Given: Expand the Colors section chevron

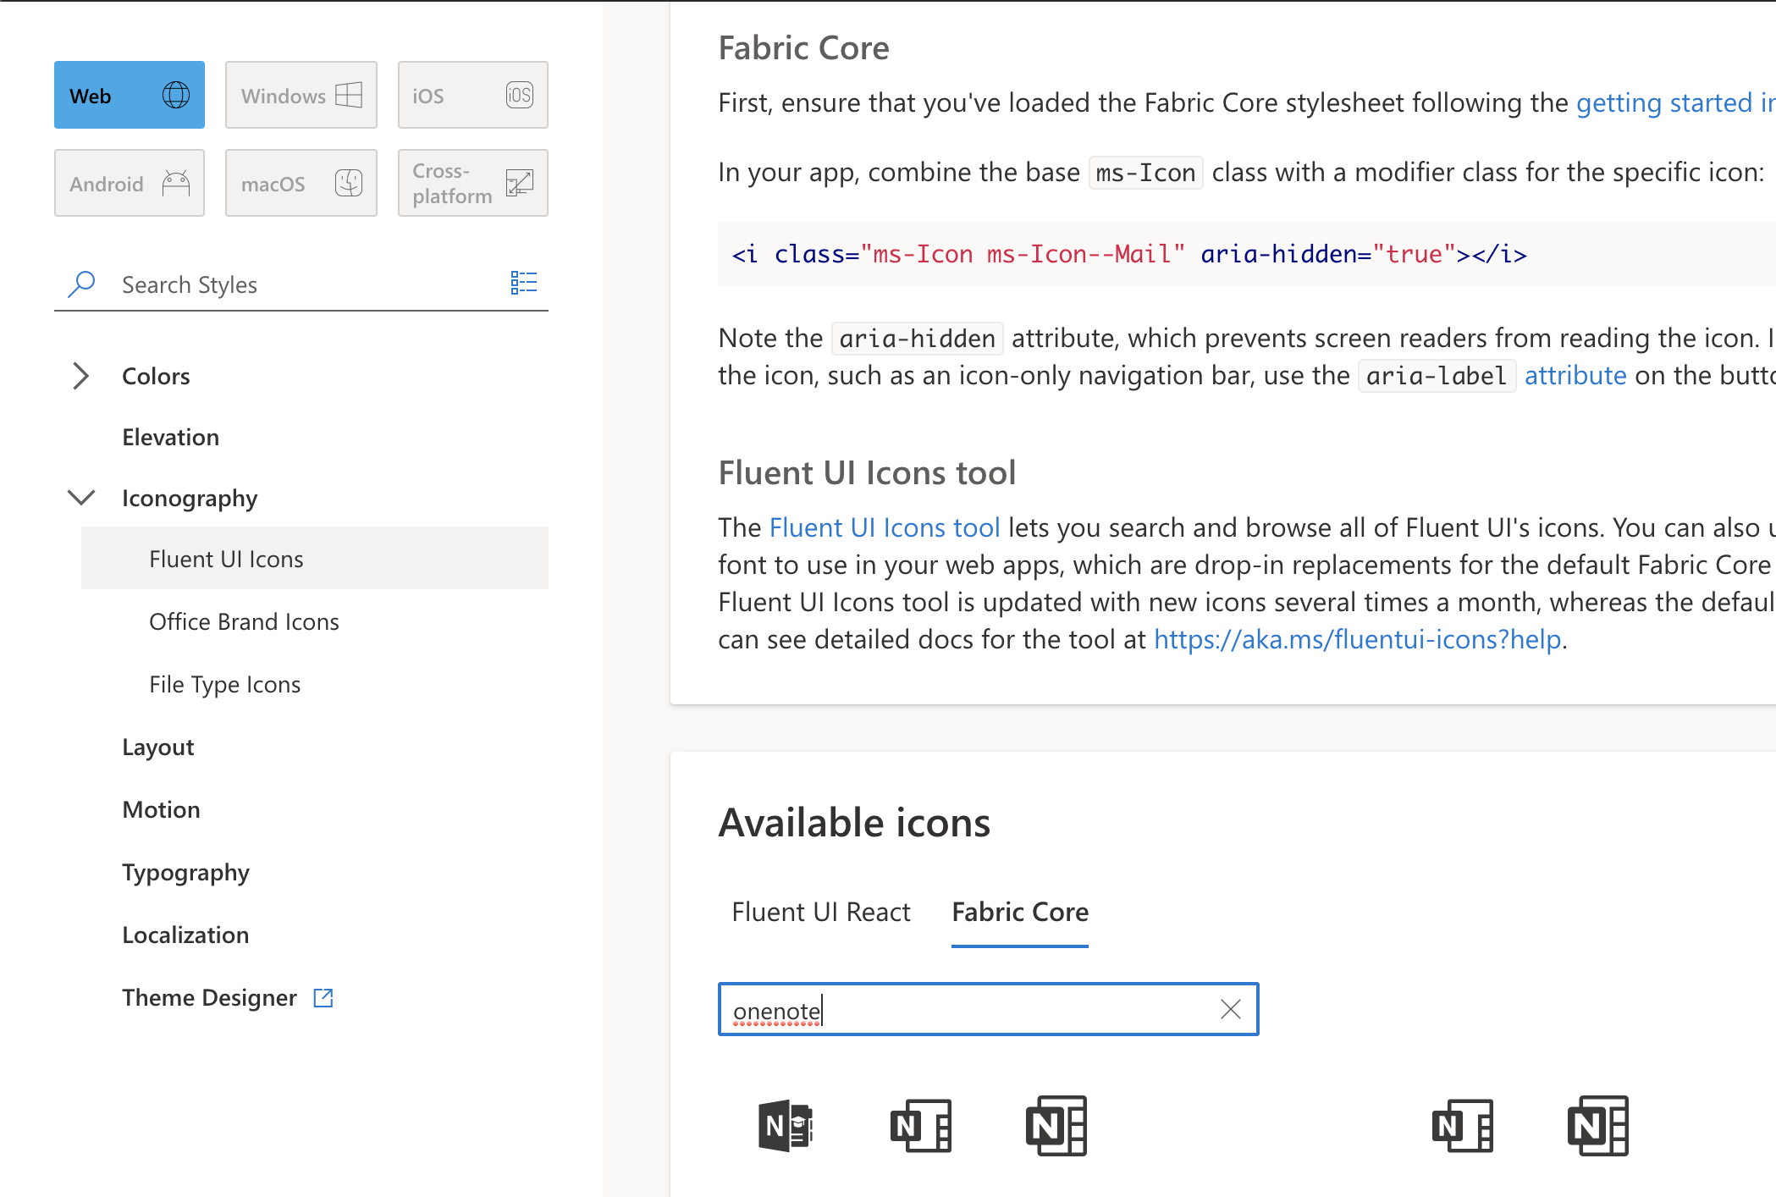Looking at the screenshot, I should point(80,376).
